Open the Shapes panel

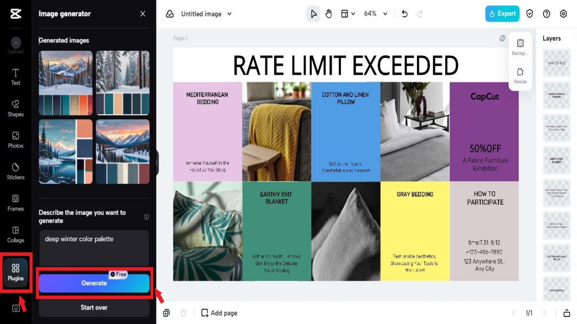(15, 109)
